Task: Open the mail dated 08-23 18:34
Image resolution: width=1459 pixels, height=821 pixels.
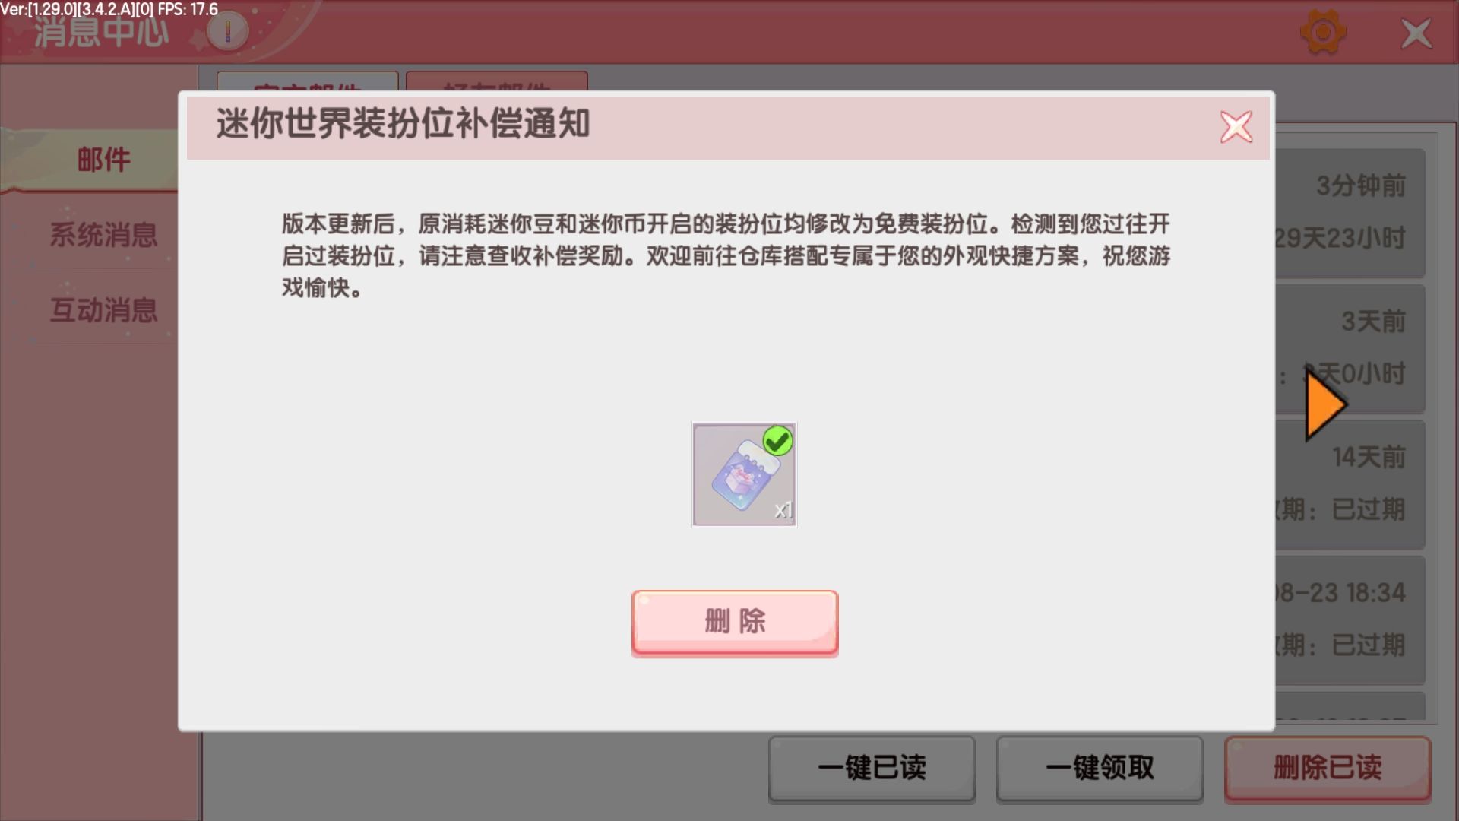Action: point(1350,620)
